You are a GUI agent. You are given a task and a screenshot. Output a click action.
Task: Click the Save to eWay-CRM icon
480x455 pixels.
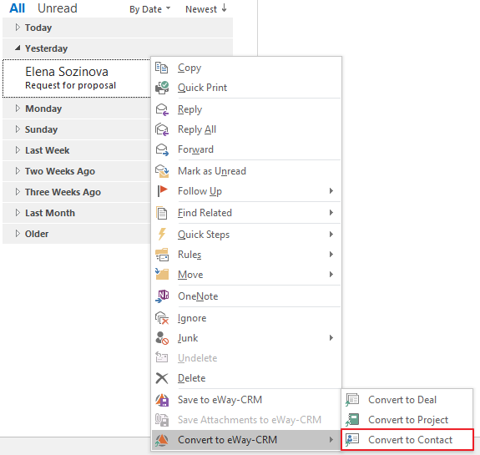[x=162, y=400]
